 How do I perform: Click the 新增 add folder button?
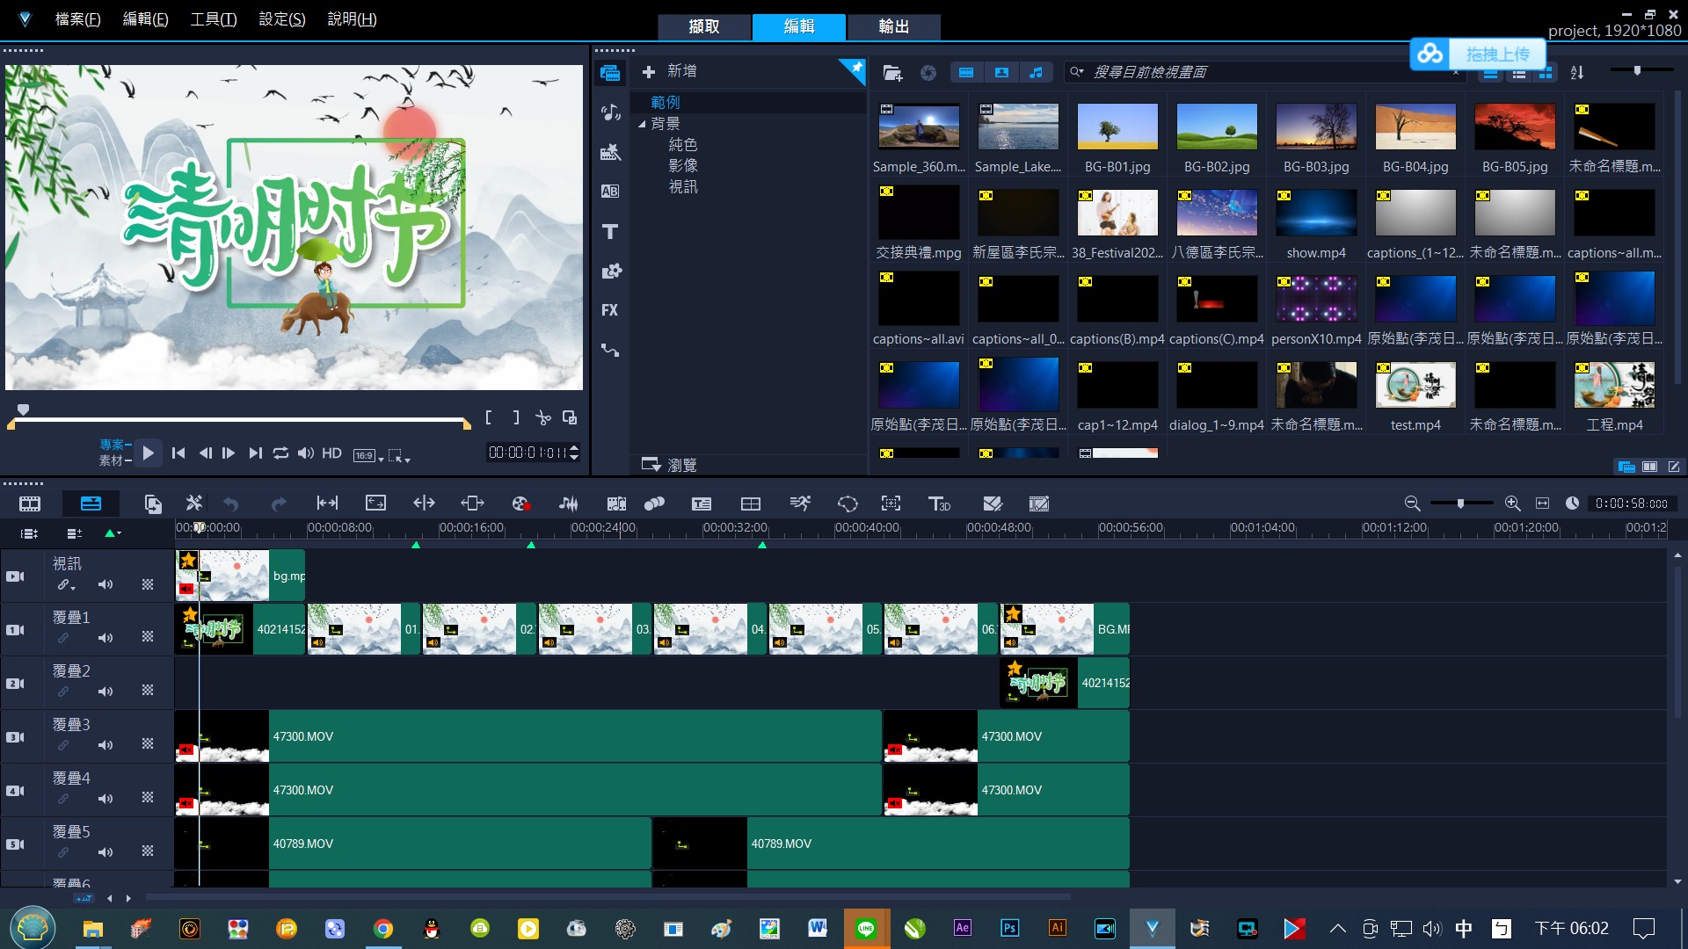670,71
